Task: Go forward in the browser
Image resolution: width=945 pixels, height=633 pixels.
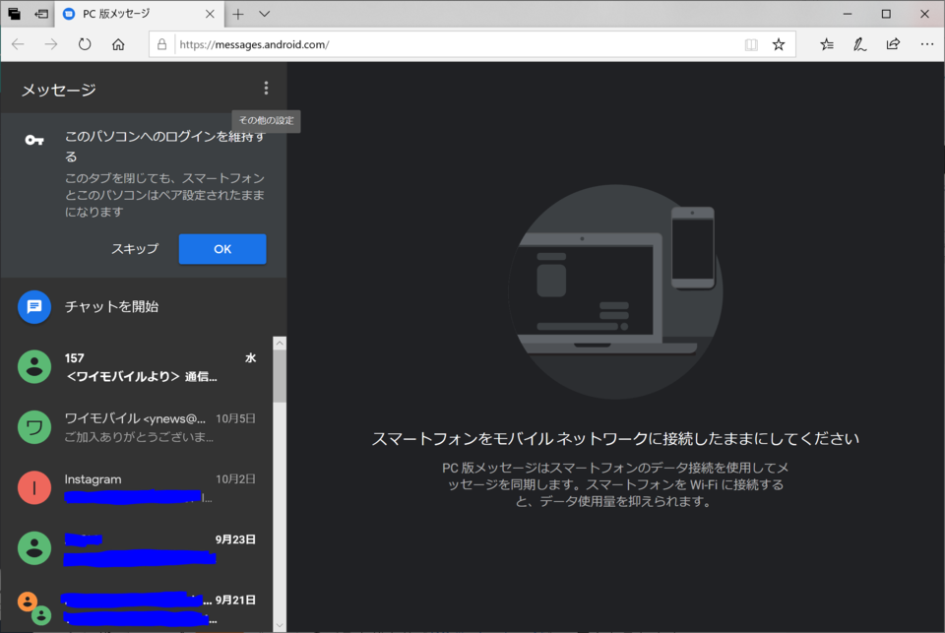Action: (x=51, y=44)
